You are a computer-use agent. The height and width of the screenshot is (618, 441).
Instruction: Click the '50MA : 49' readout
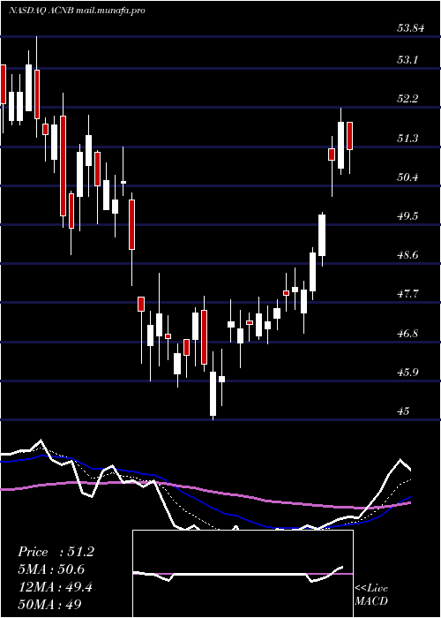49,605
